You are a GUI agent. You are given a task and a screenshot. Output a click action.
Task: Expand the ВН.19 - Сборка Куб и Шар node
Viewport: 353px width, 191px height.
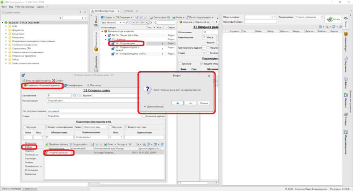[x=105, y=35]
